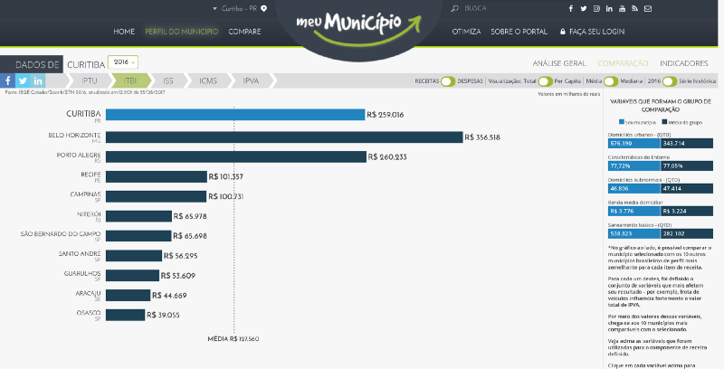The image size is (724, 369).
Task: Toggle the 2016/Série histórica switch
Action: (670, 81)
